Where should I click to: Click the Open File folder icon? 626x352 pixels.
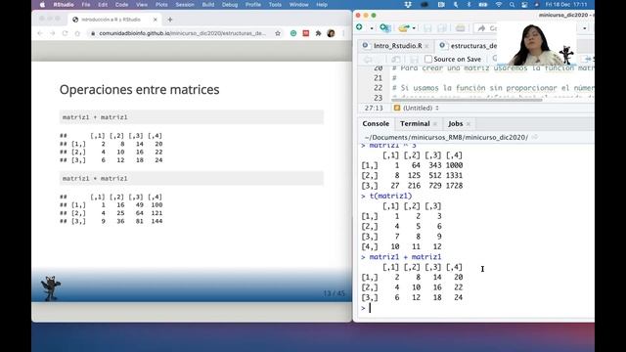pos(404,28)
